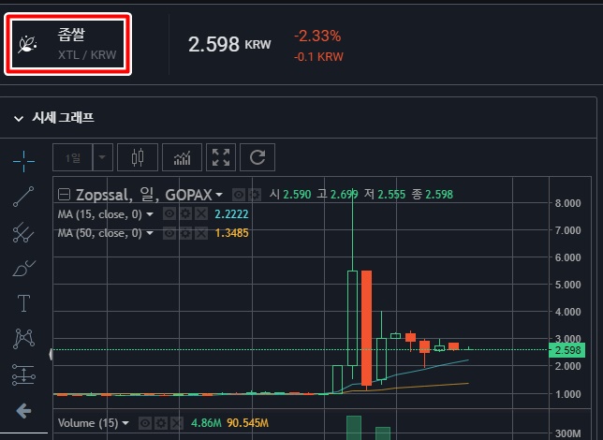Open Volume (15) dropdown
The width and height of the screenshot is (603, 440).
125,423
